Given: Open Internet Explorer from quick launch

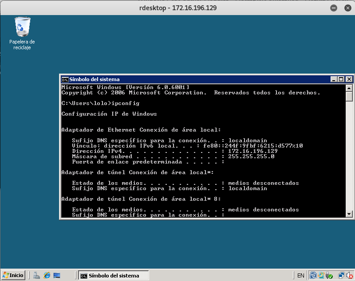Looking at the screenshot, I should click(47, 275).
